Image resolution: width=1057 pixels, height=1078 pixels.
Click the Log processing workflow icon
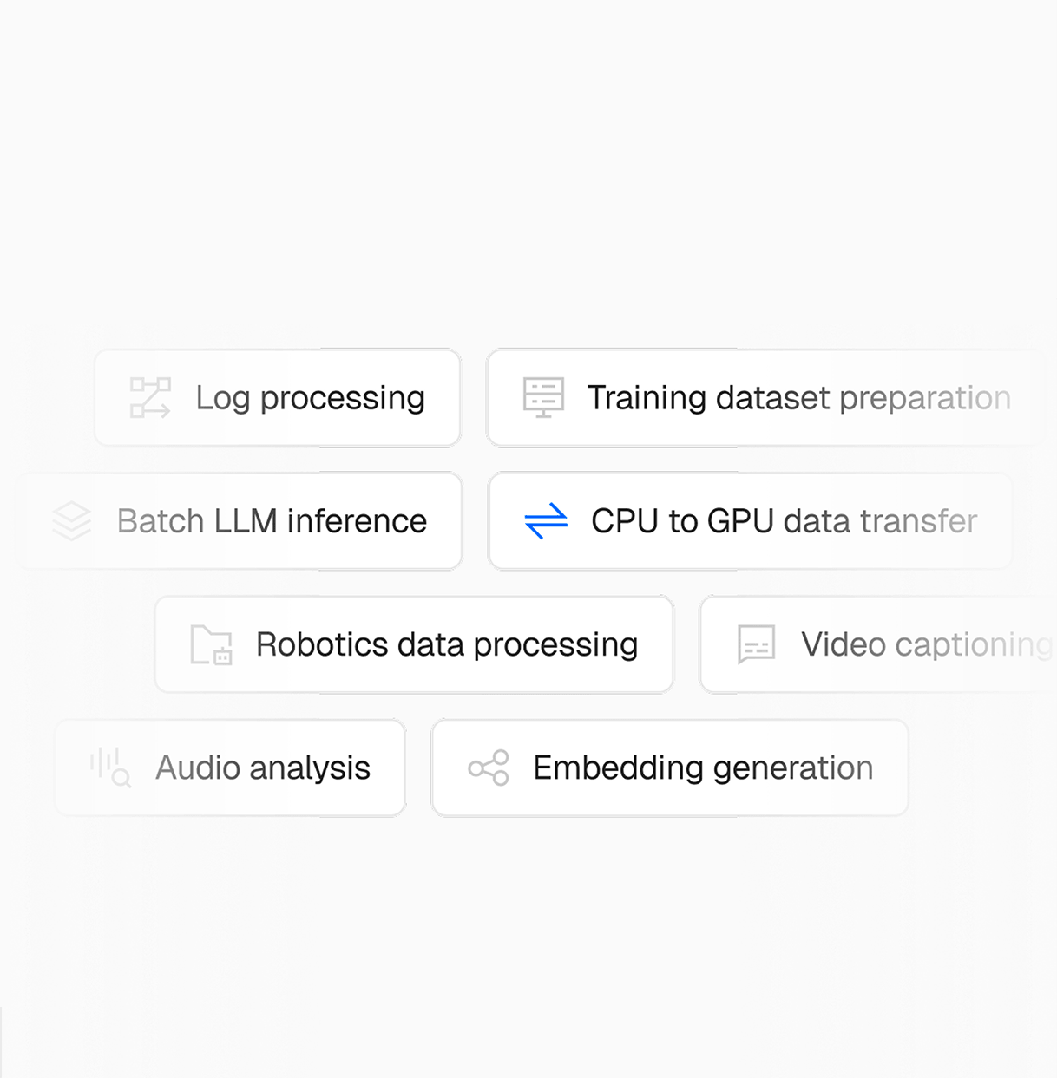pyautogui.click(x=150, y=398)
